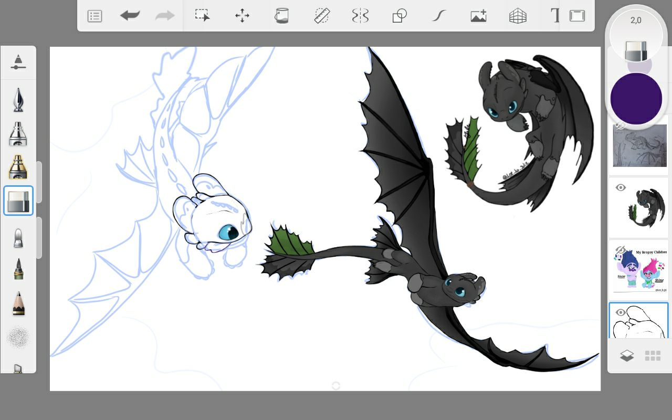
Task: Click the upper brush size slider handle
Action: 39,182
